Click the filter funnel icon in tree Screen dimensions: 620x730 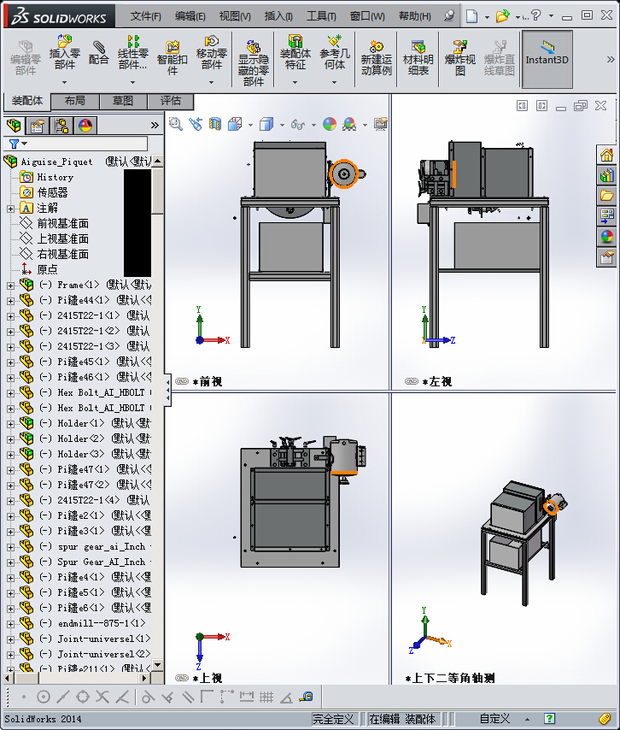click(15, 144)
